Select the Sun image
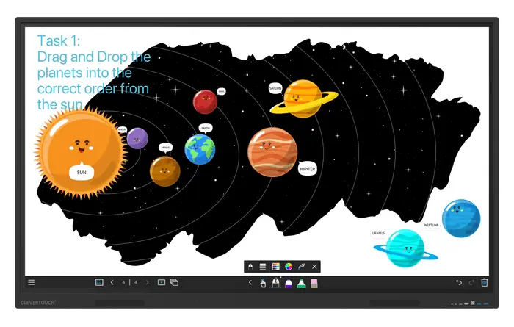The height and width of the screenshot is (327, 514). pos(80,153)
